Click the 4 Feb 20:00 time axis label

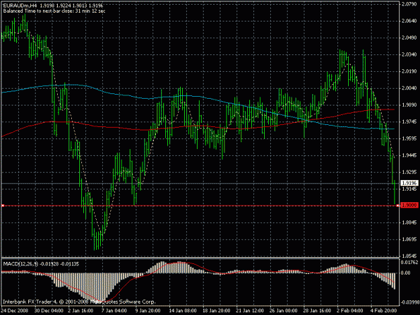click(384, 311)
